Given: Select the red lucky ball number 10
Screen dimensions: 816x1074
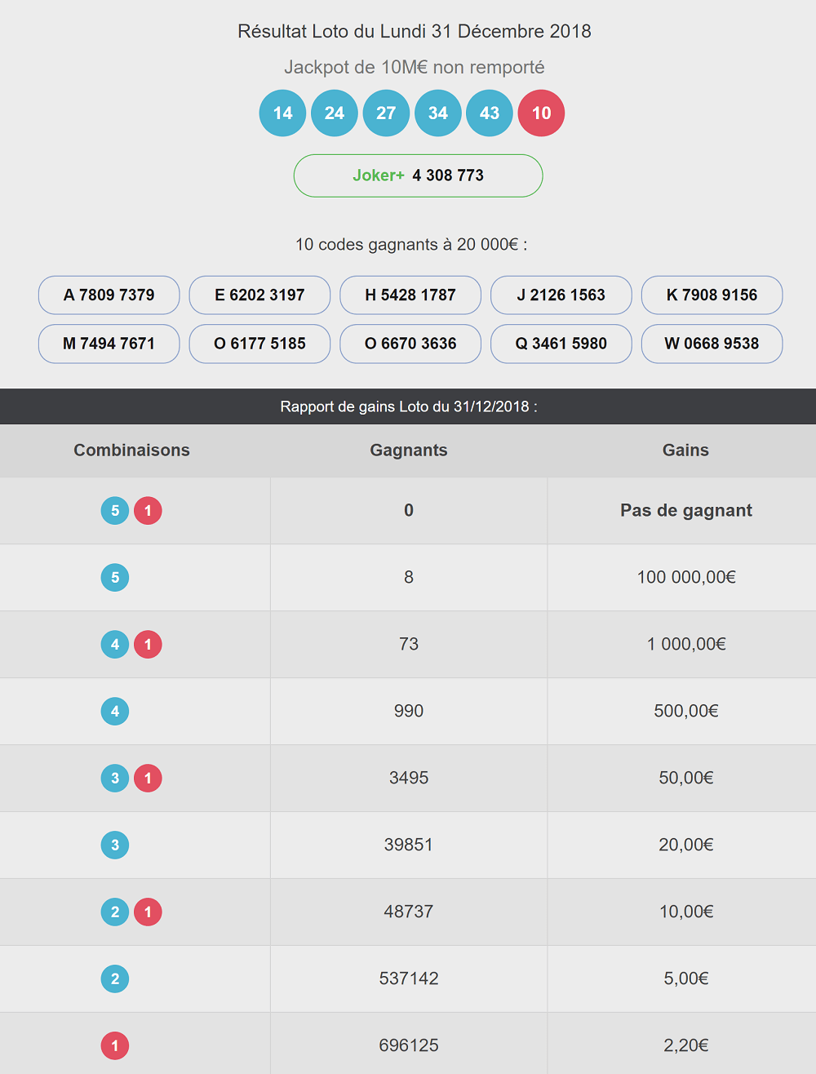Looking at the screenshot, I should pos(541,113).
